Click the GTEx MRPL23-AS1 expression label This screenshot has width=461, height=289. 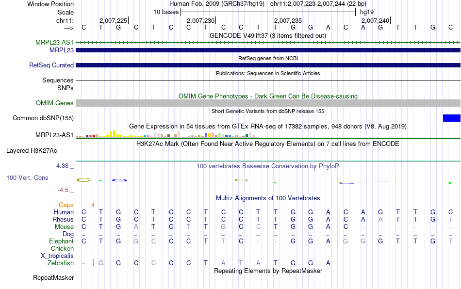[54, 135]
